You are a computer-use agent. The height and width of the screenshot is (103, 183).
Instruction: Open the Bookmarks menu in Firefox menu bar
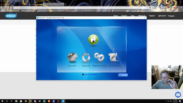pos(17,1)
